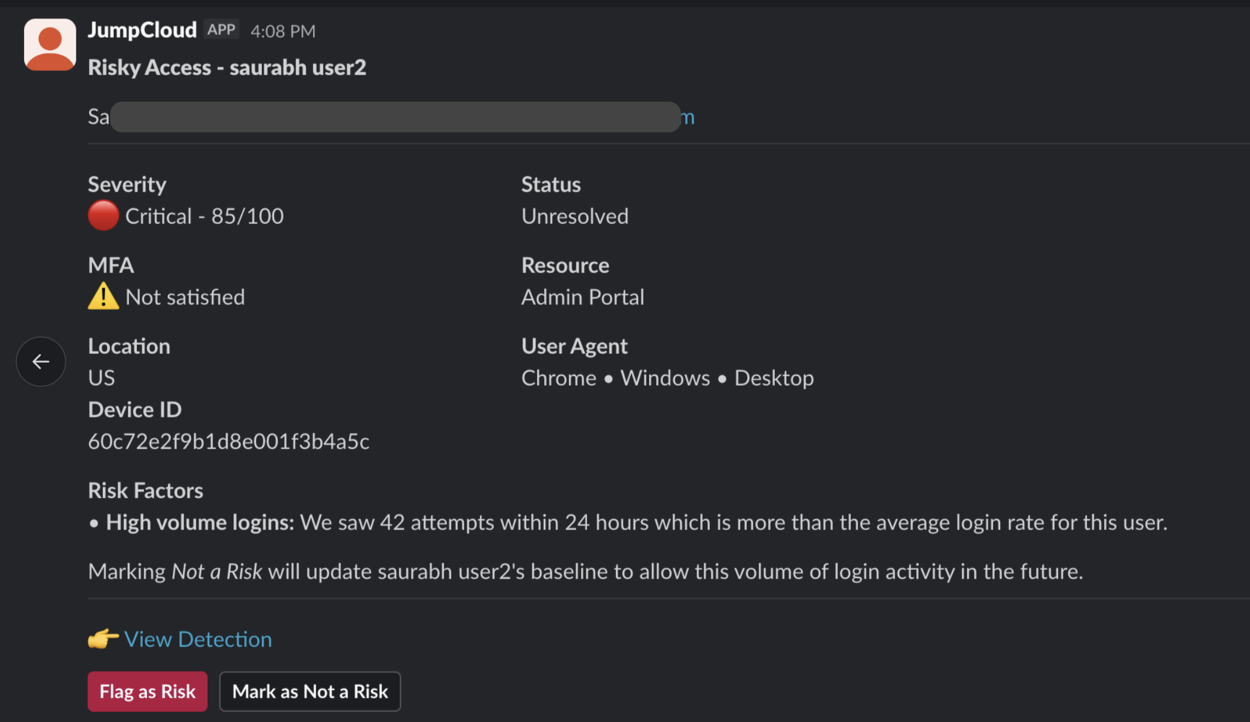This screenshot has height=722, width=1250.
Task: Click the Chrome • Windows • Desktop user agent
Action: click(668, 378)
